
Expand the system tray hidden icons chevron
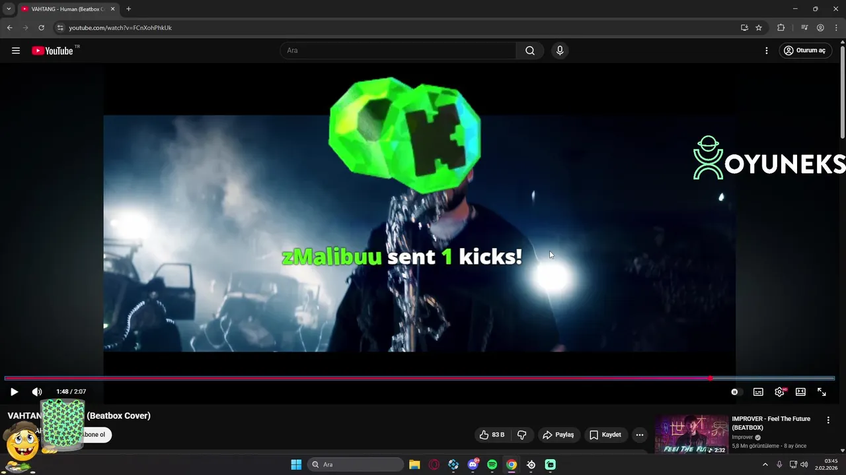[765, 464]
